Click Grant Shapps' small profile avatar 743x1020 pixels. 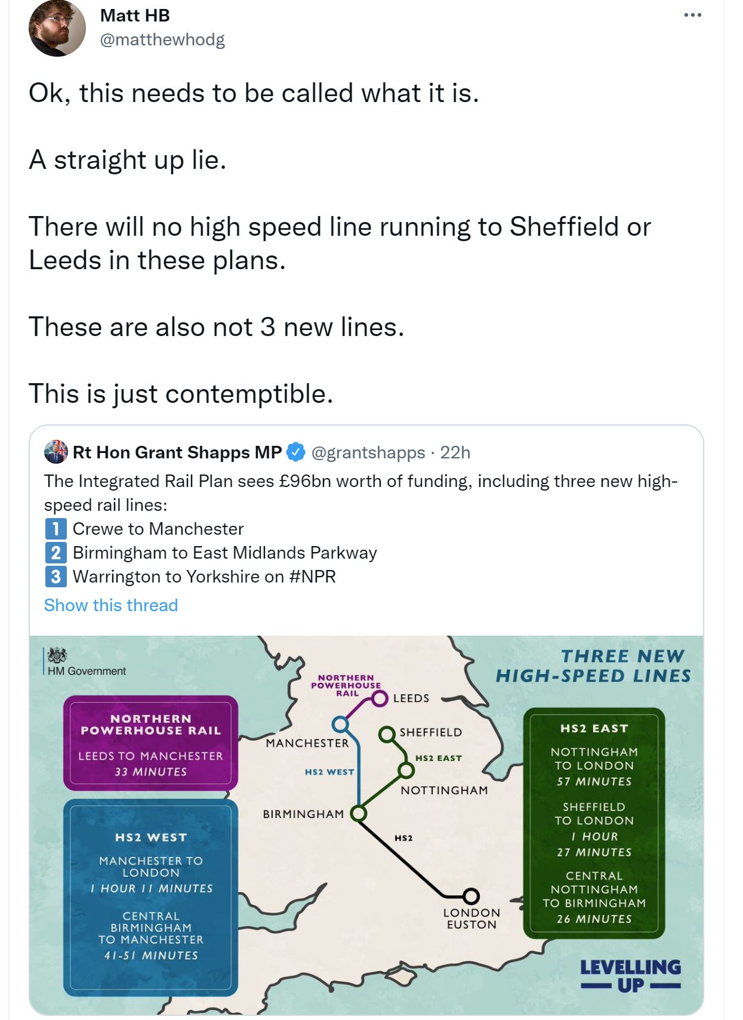click(x=56, y=452)
